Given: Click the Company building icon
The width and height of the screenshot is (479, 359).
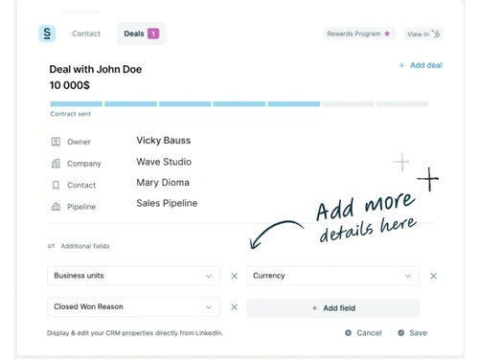Looking at the screenshot, I should (56, 164).
